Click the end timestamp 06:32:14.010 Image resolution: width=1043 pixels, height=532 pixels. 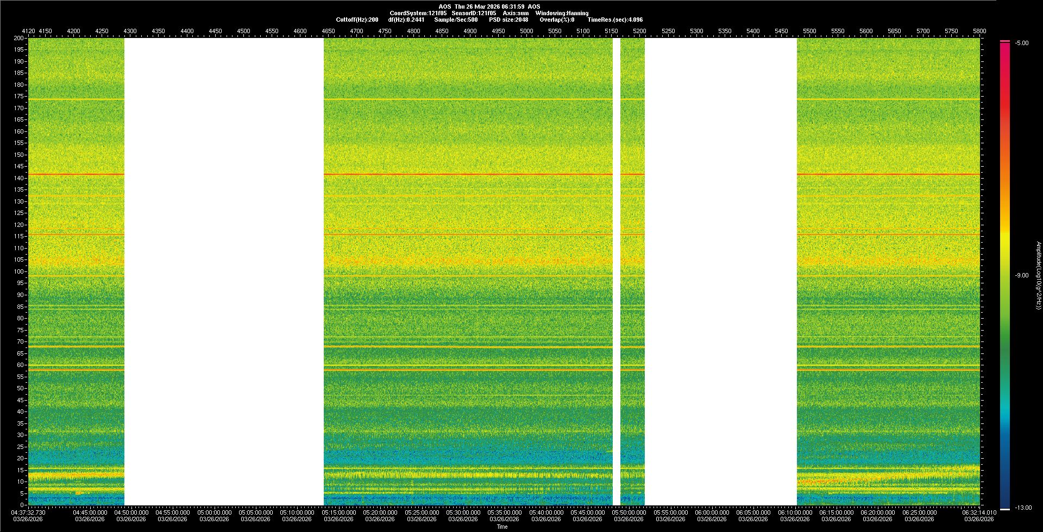click(979, 512)
